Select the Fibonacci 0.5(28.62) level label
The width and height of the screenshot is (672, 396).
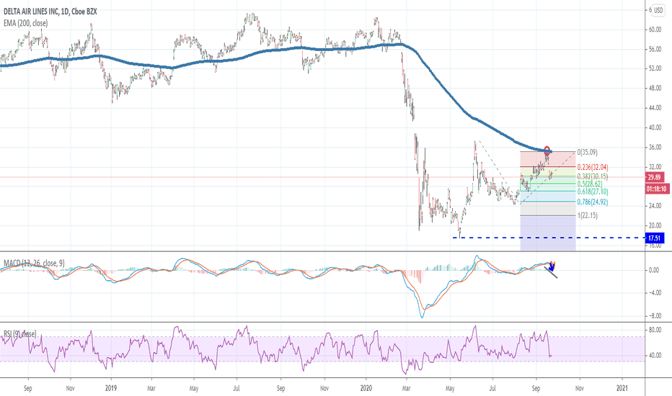click(x=590, y=184)
